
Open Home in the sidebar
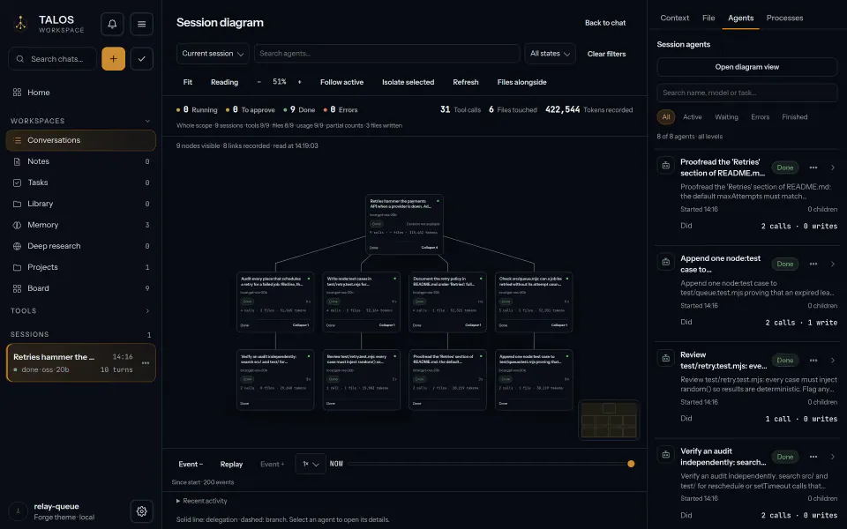[81, 93]
